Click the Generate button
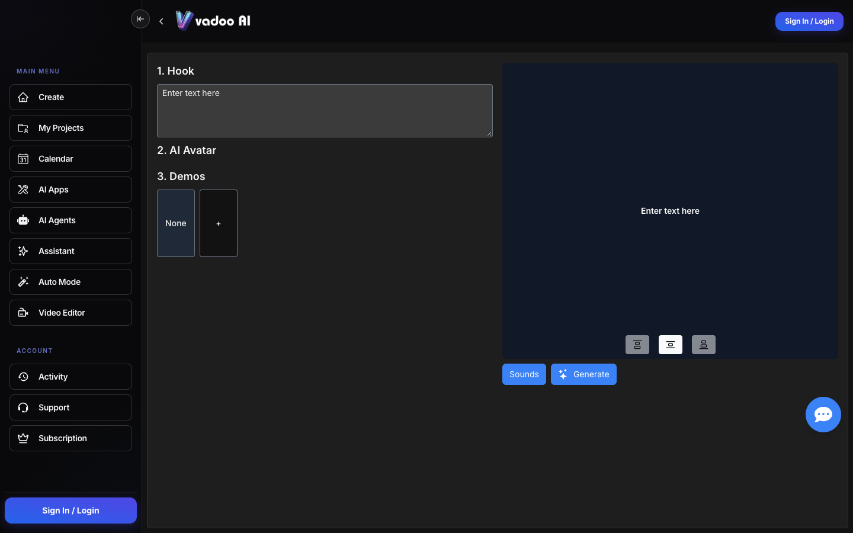The width and height of the screenshot is (853, 533). click(583, 374)
